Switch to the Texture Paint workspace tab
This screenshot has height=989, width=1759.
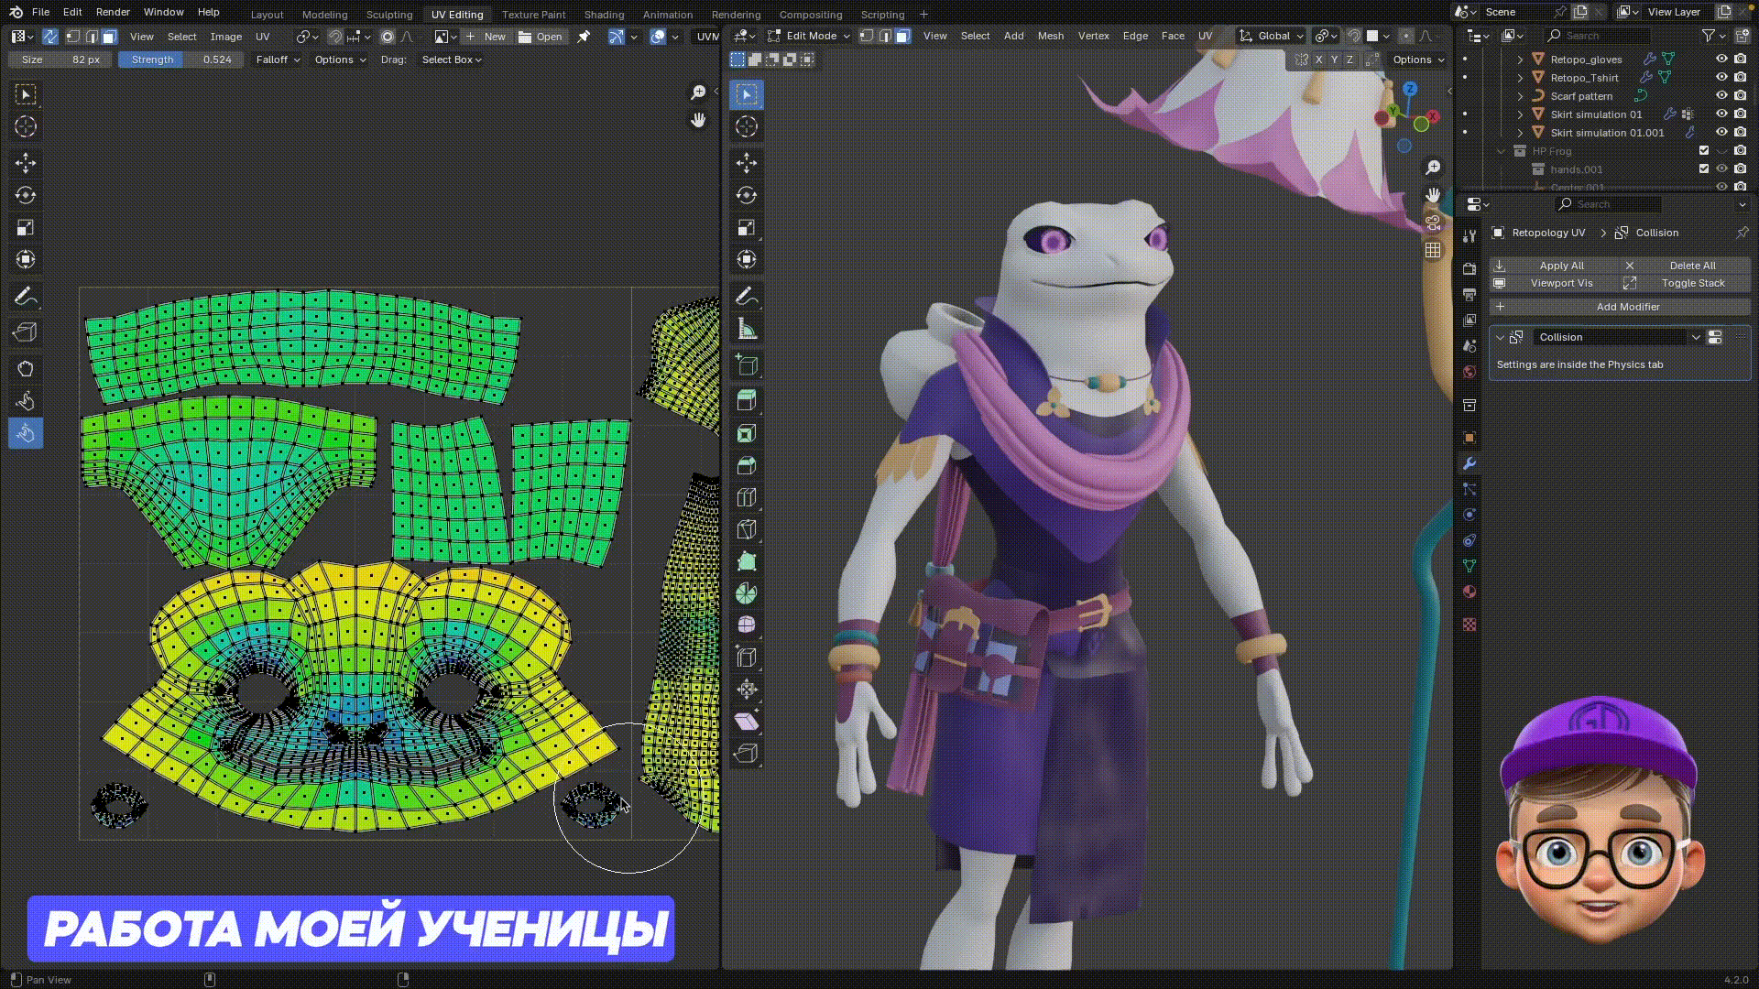[533, 14]
